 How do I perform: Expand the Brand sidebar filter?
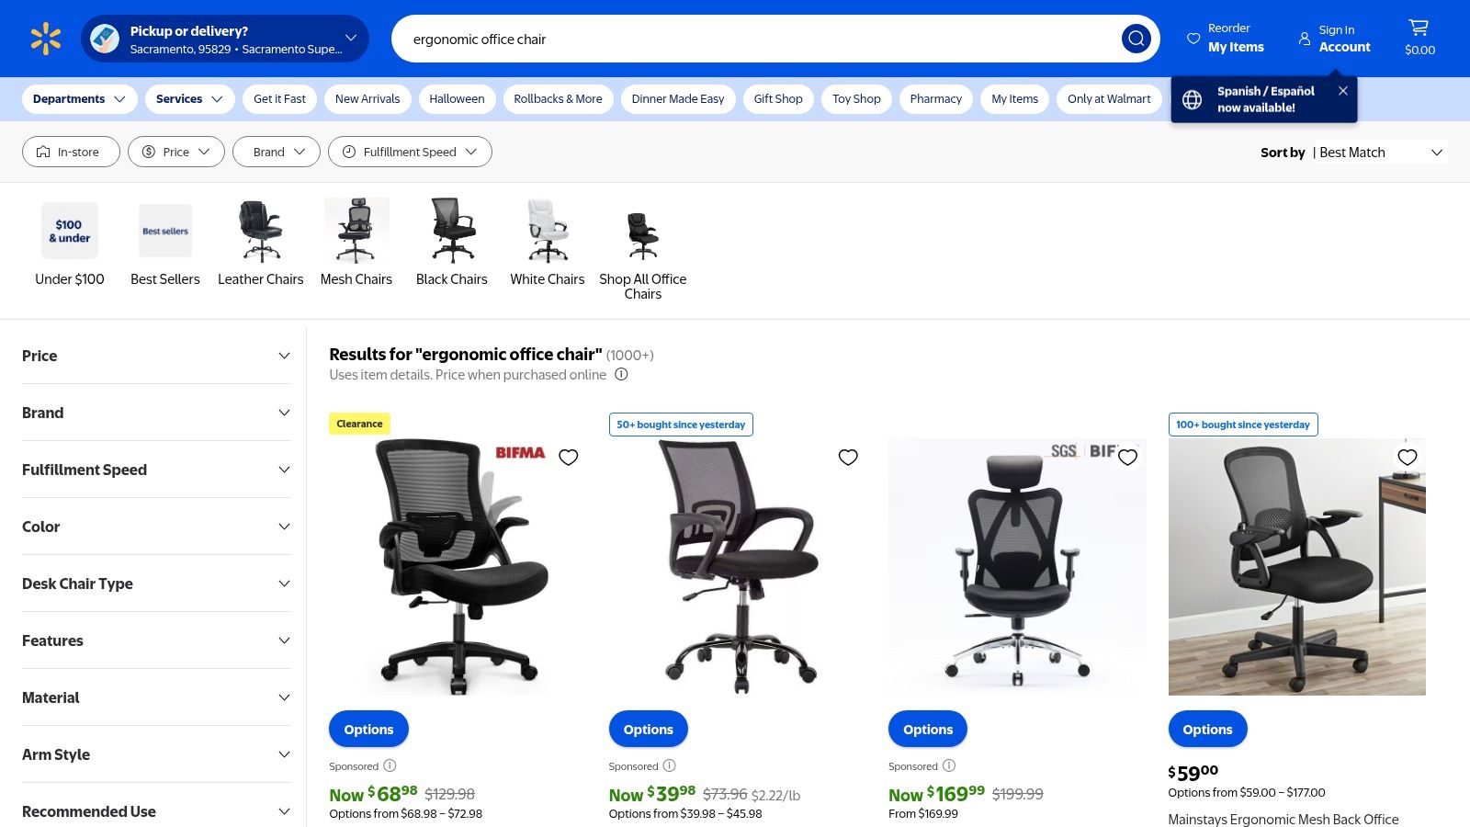coord(156,413)
